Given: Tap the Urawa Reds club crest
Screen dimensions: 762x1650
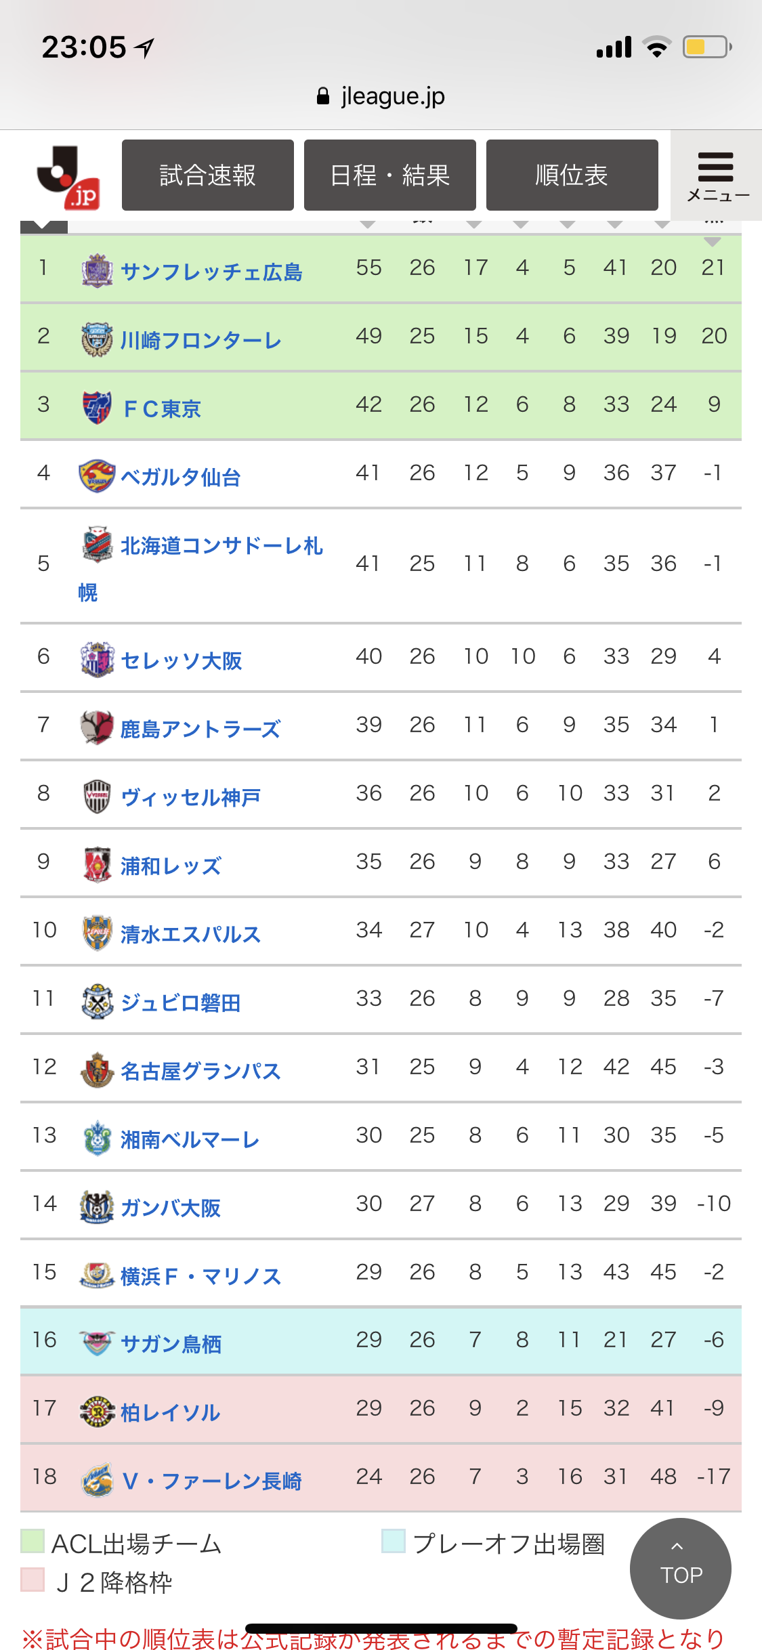Looking at the screenshot, I should pos(97,864).
